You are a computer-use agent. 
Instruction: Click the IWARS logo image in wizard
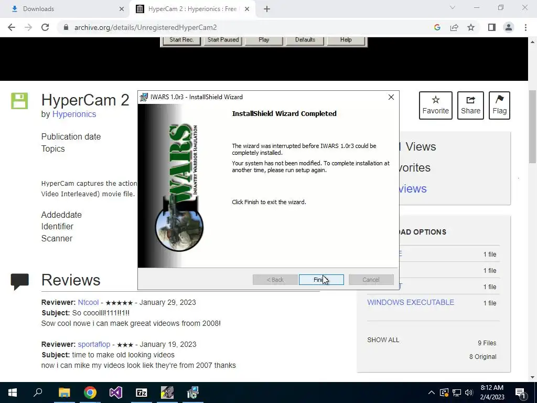[x=179, y=188]
